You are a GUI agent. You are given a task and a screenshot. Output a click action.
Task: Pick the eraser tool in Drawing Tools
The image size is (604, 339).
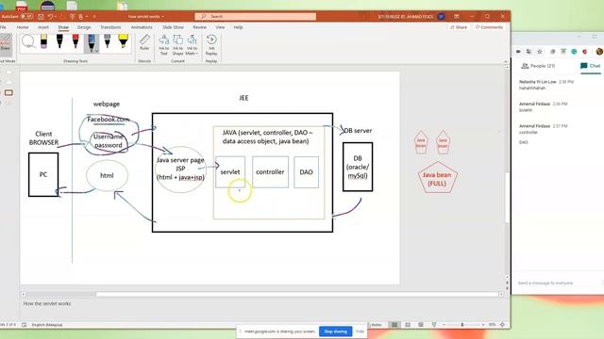point(43,41)
